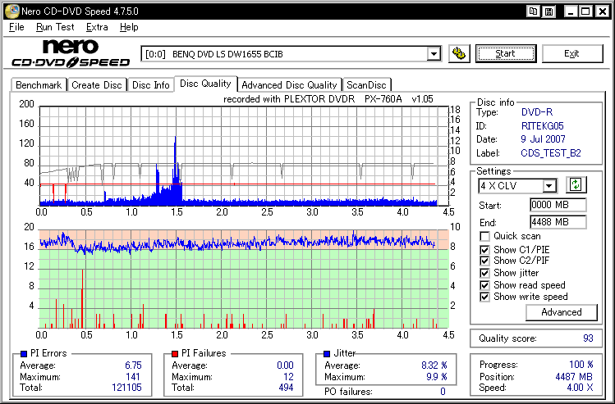Click the red PI Failures legend square

(175, 353)
